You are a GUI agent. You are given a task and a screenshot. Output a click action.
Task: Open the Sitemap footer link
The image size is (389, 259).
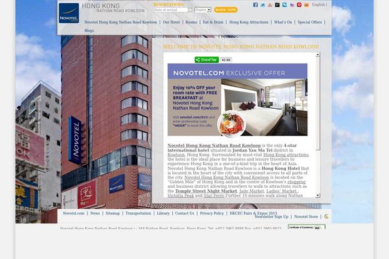[x=113, y=213]
